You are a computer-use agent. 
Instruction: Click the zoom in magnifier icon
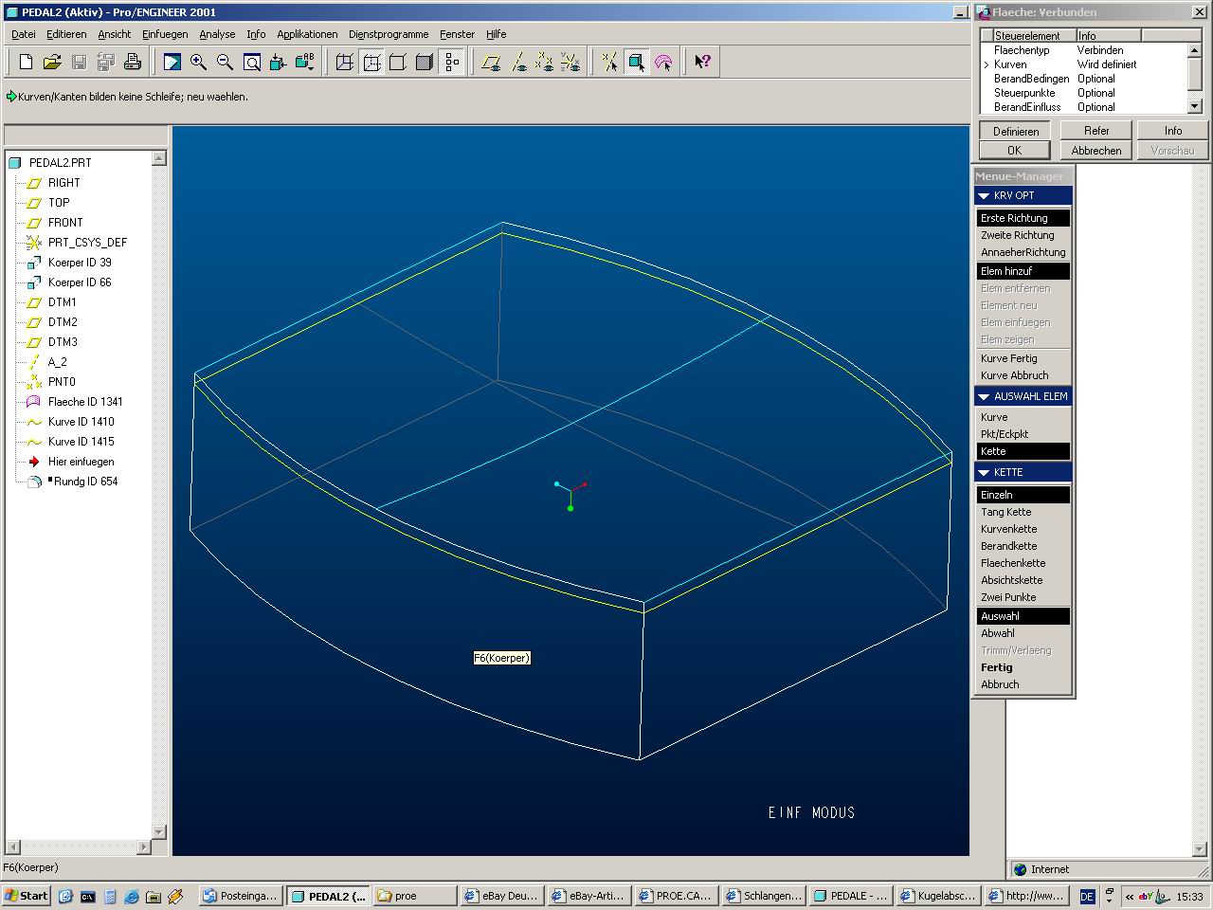click(198, 62)
